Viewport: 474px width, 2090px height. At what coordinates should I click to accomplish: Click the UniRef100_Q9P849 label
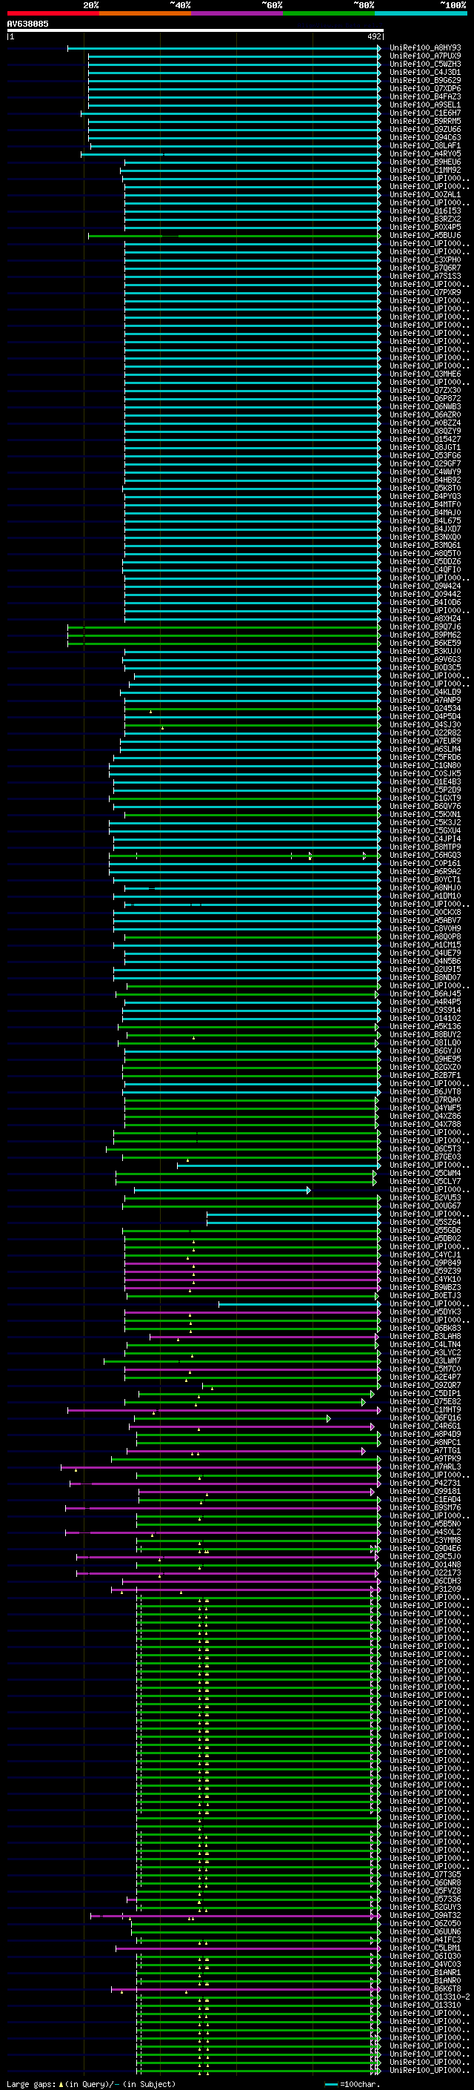coord(425,1263)
